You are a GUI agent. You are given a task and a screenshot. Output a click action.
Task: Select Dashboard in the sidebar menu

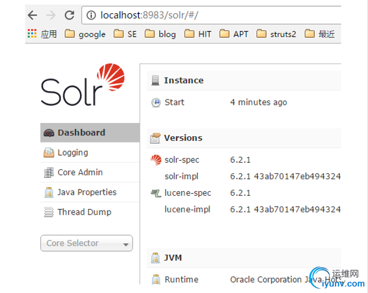tap(90, 133)
